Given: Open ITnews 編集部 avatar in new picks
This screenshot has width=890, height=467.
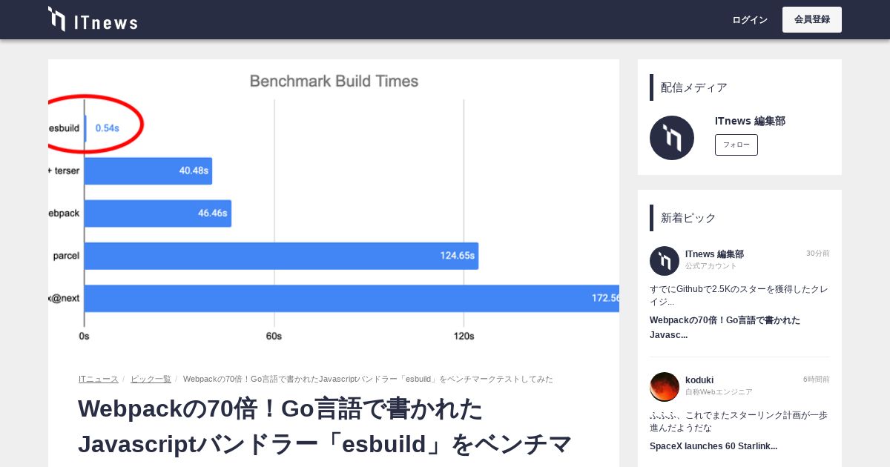Looking at the screenshot, I should [x=665, y=261].
